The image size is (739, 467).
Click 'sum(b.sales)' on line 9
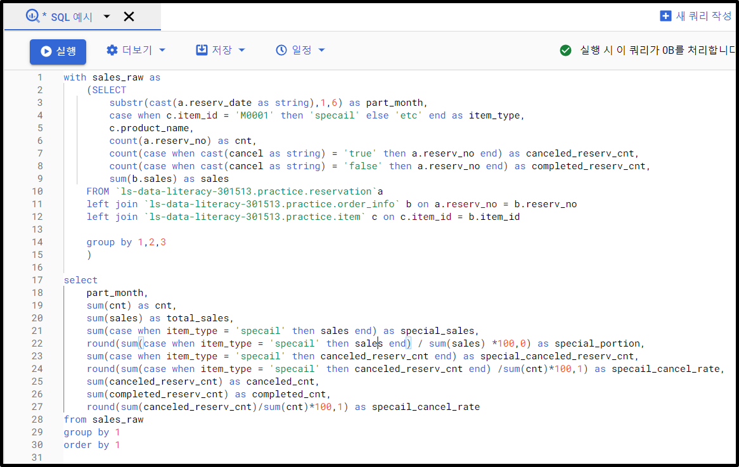click(x=143, y=179)
